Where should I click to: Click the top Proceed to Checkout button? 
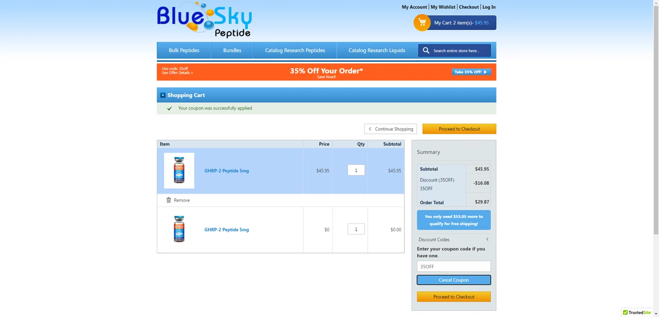pos(459,129)
